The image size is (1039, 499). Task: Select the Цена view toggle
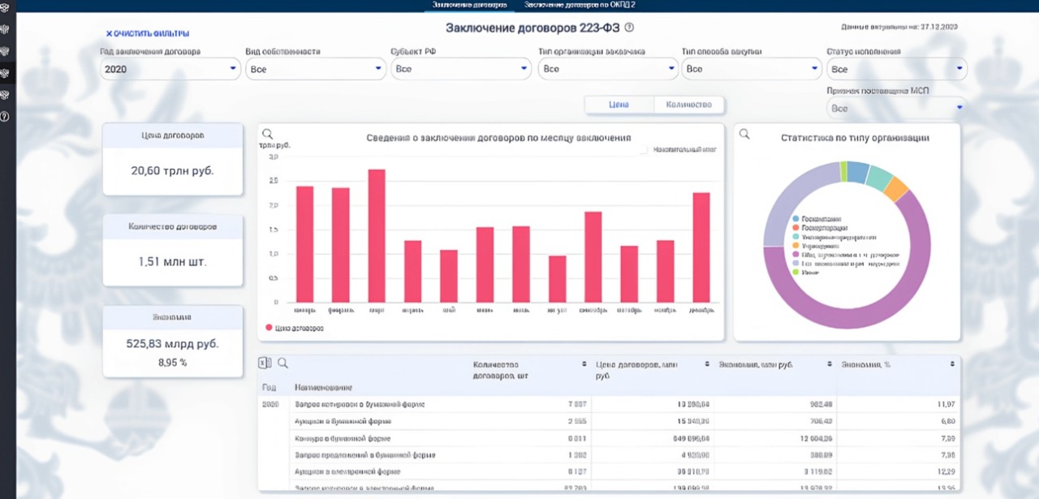619,105
